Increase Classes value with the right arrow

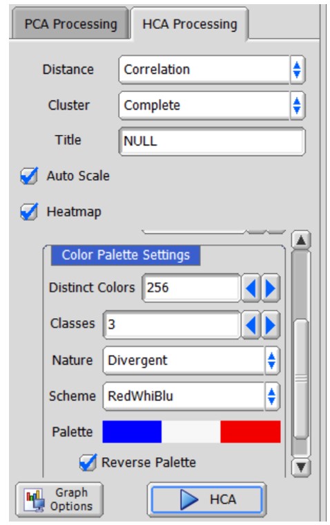pos(270,325)
